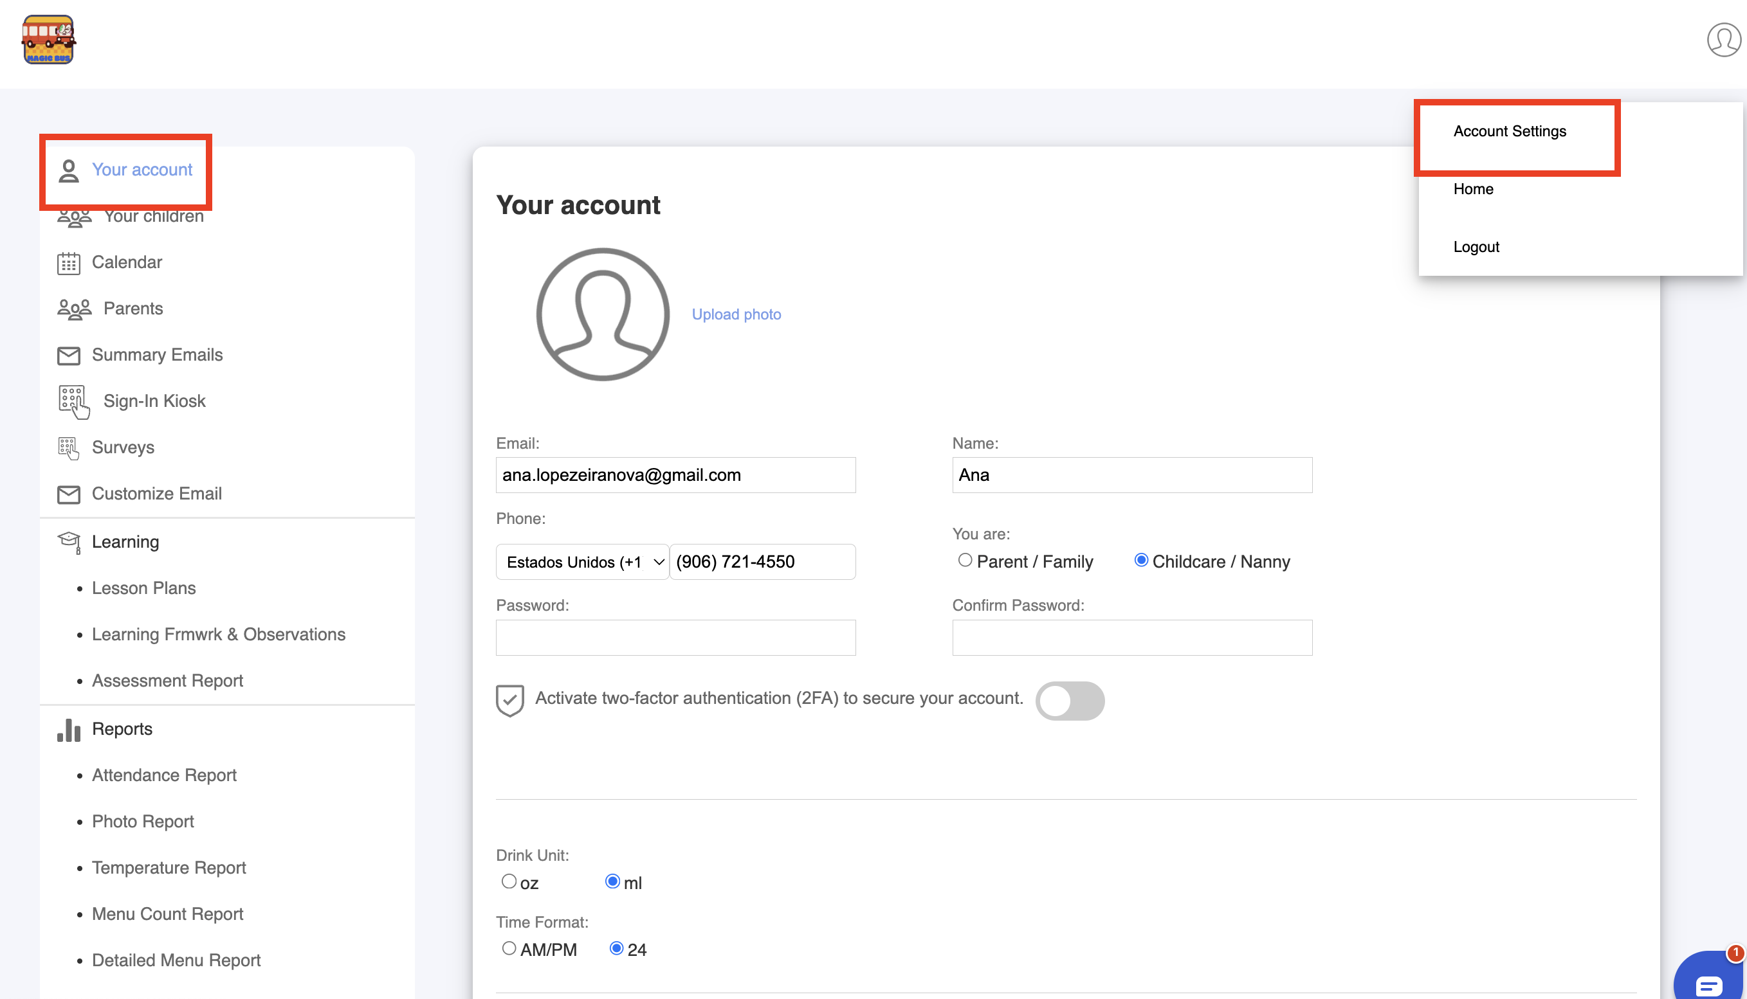The width and height of the screenshot is (1747, 999).
Task: Choose Logout from the user menu
Action: point(1476,247)
